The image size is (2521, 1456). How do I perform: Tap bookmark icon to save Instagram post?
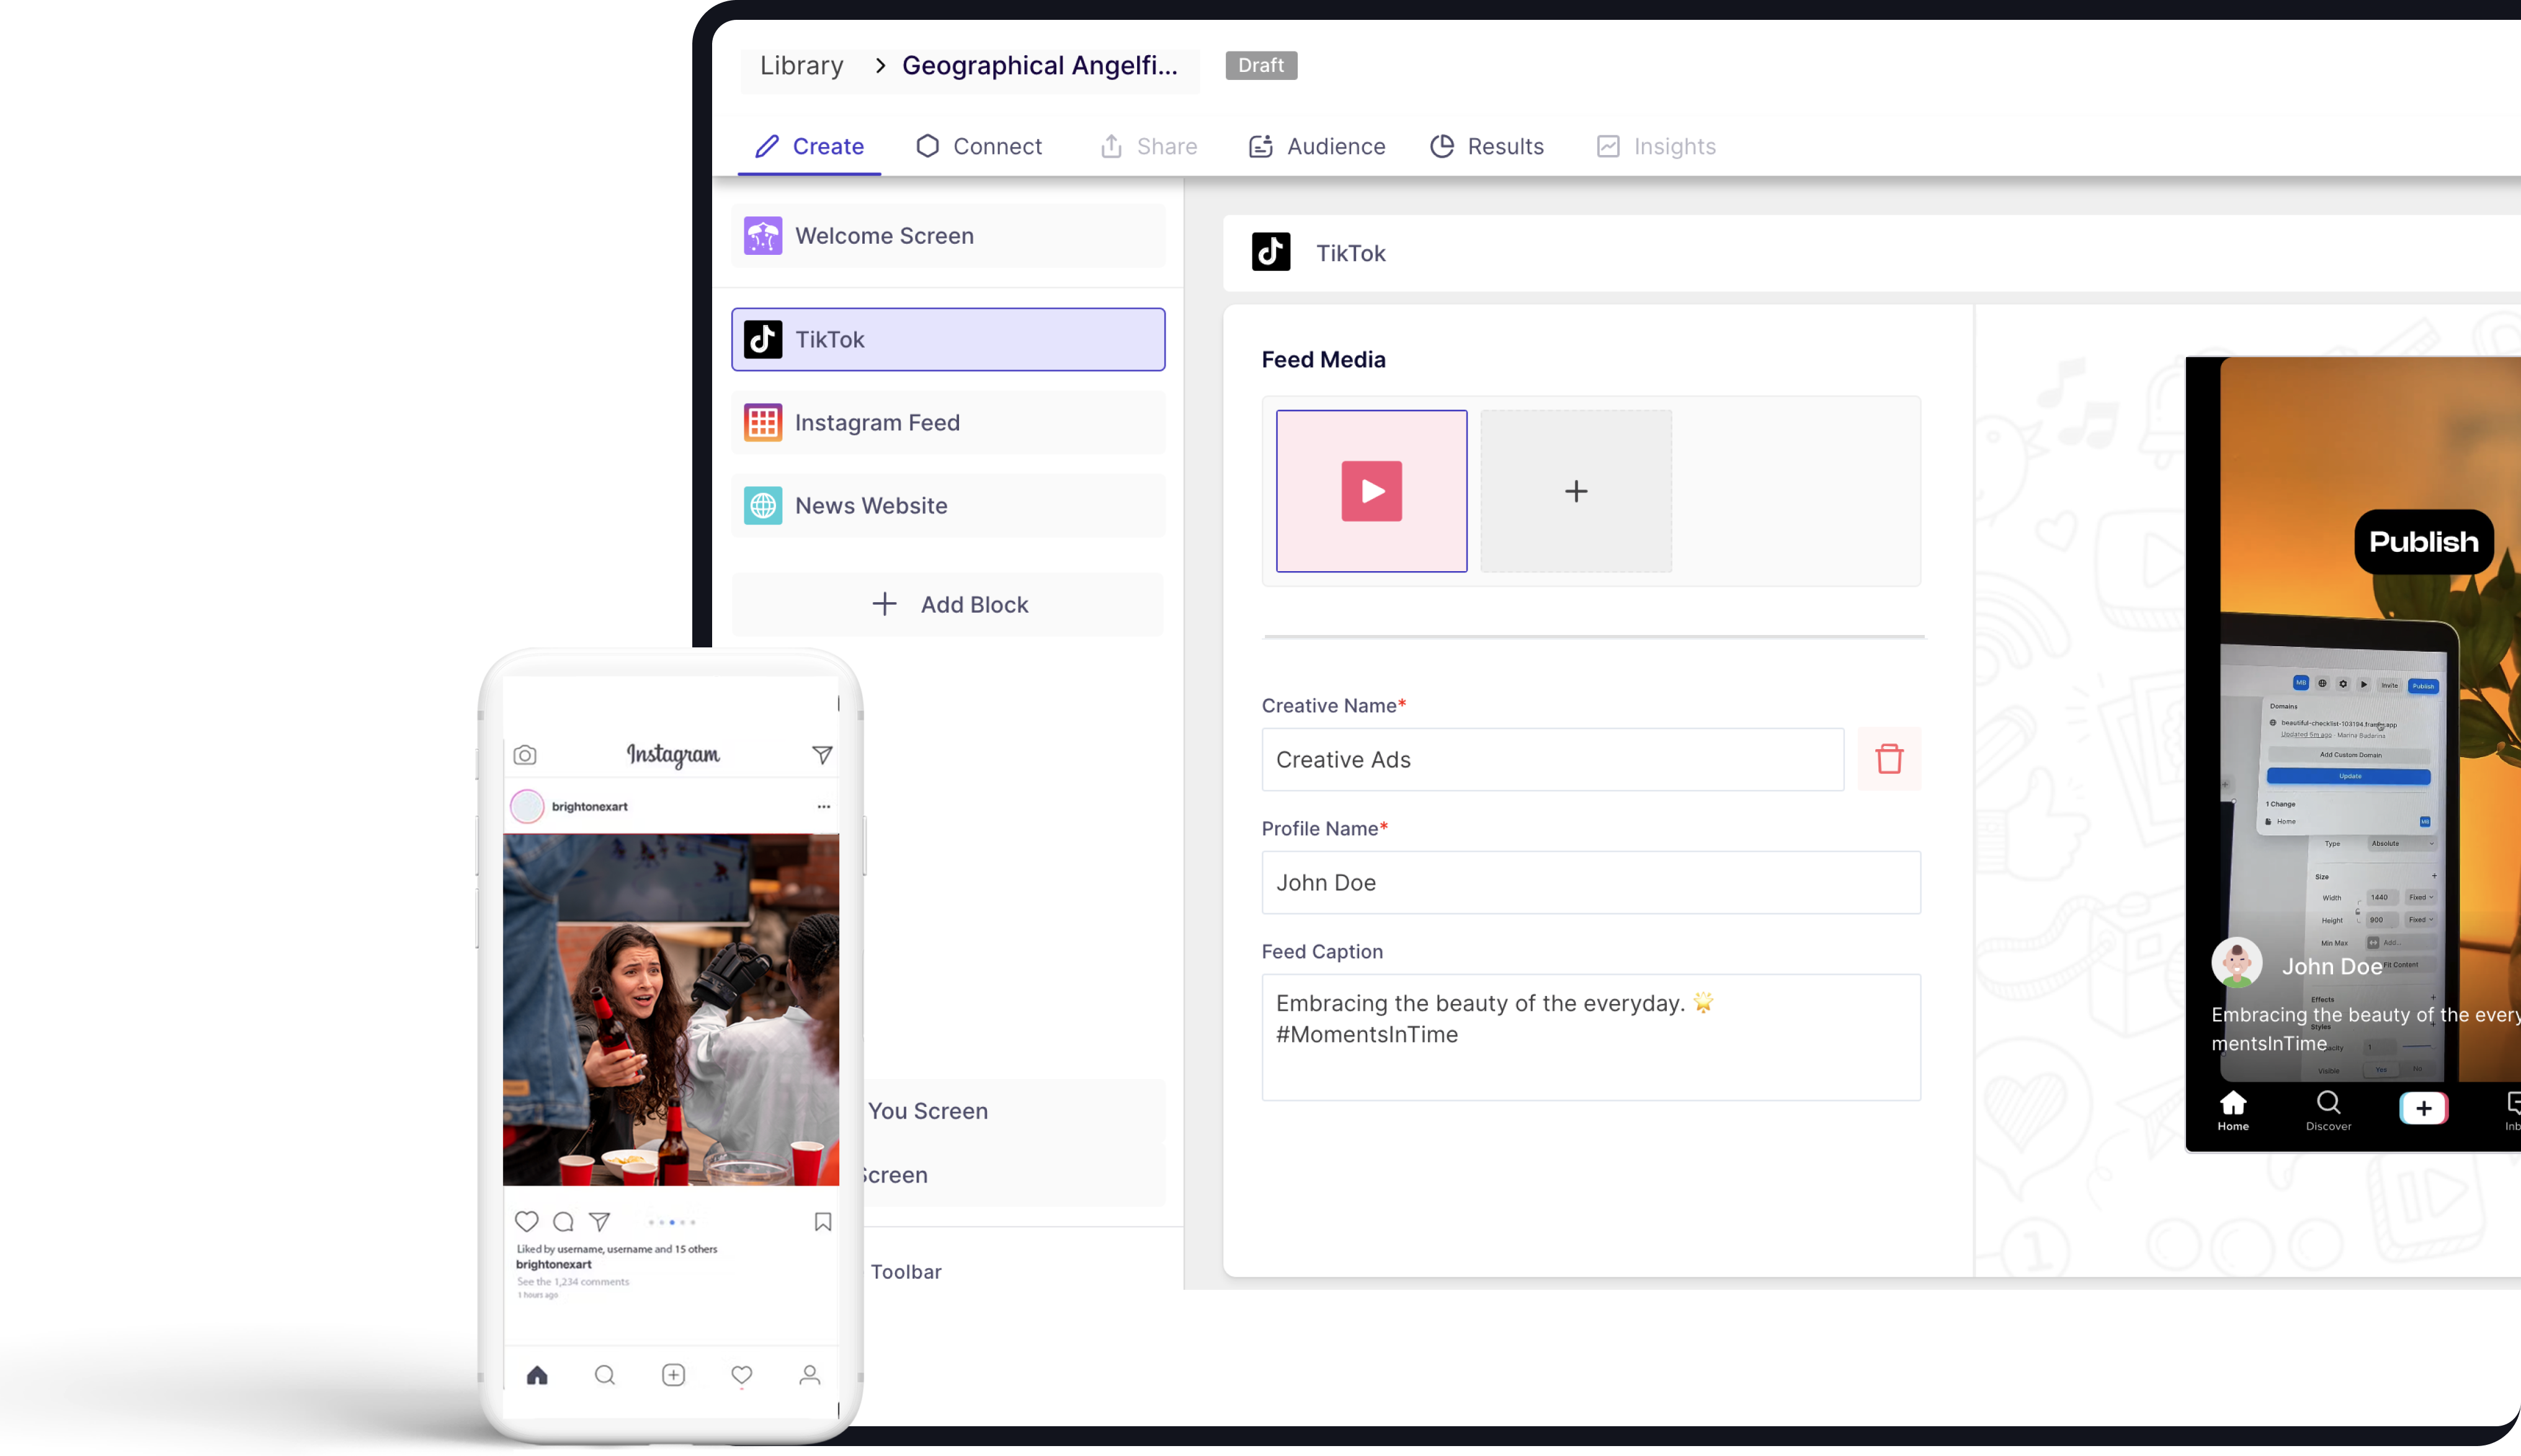(x=823, y=1221)
